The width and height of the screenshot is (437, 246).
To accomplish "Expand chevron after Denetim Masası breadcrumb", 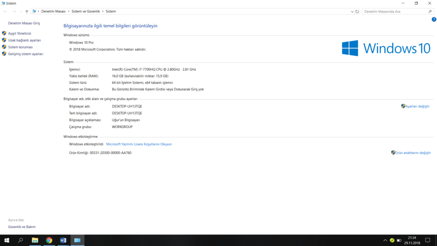I will click(x=68, y=12).
